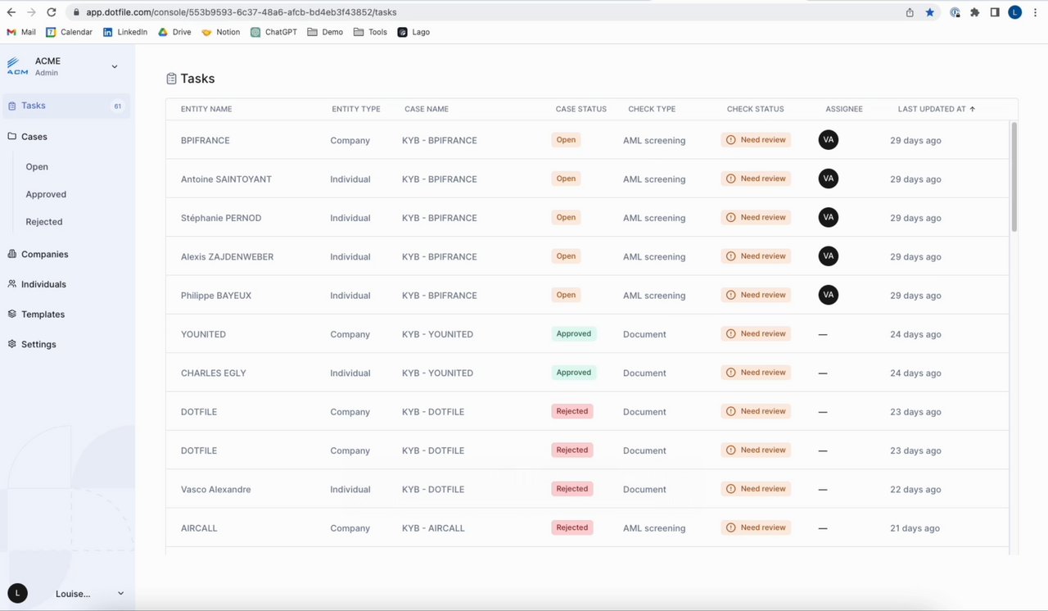This screenshot has height=611, width=1048.
Task: Open the Alexis ZAJDENWEBER task row
Action: pos(587,256)
